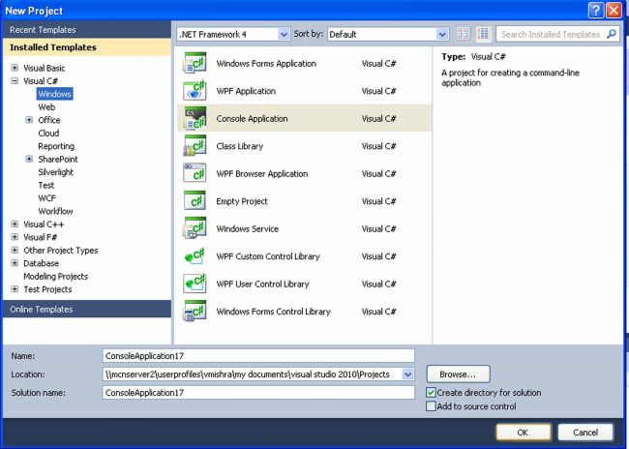Close the New Project dialog
Screen dimensions: 629x449
(x=614, y=11)
